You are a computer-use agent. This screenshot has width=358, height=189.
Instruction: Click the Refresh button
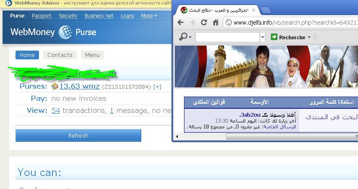(78, 135)
